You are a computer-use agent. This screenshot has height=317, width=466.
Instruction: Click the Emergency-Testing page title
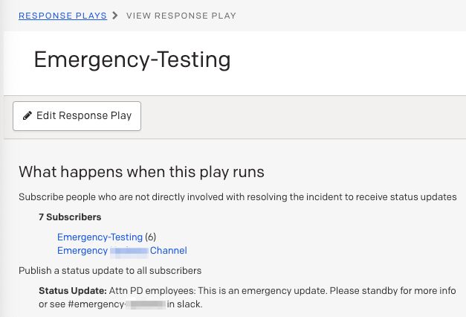pos(132,60)
